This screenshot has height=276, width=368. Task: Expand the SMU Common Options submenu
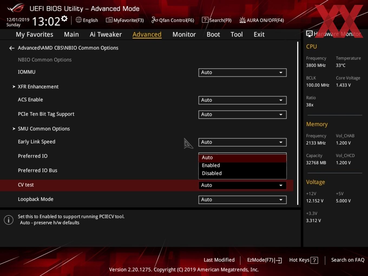[44, 129]
